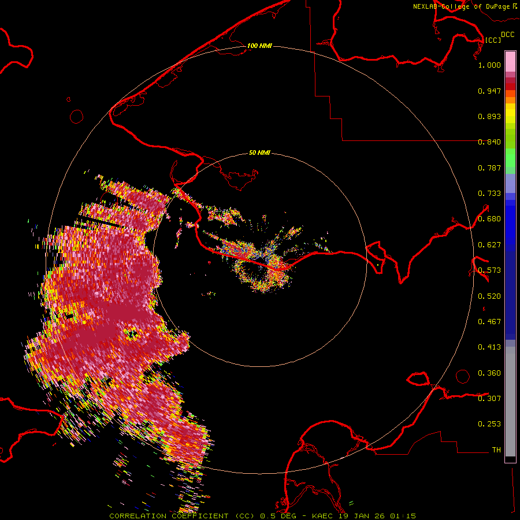Select the 1.000 value on the color scale

click(x=489, y=65)
